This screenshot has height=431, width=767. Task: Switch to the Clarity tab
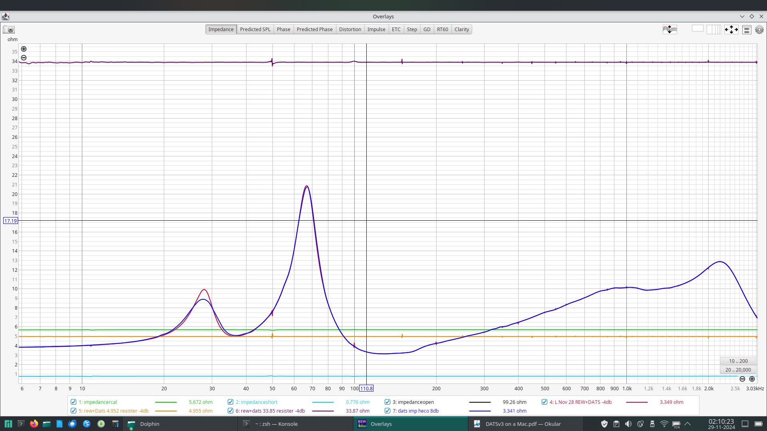[462, 30]
